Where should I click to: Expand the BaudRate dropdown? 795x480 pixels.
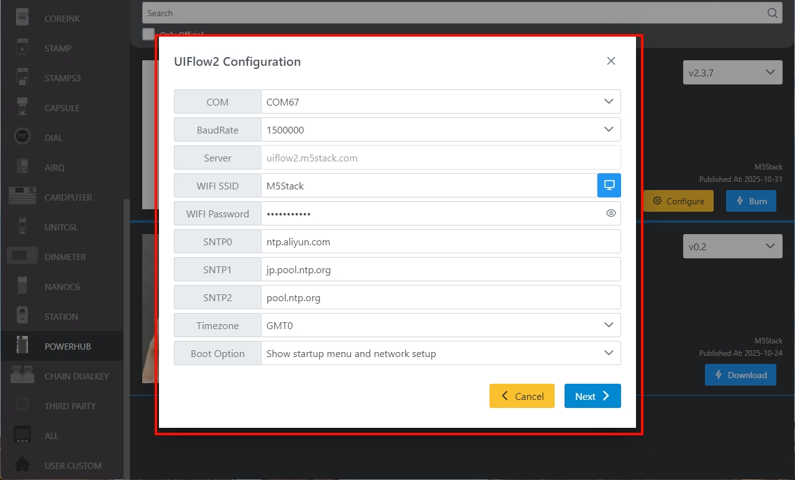click(440, 130)
